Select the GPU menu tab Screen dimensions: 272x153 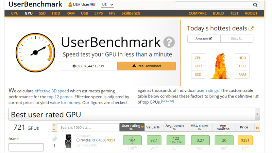tap(29, 13)
